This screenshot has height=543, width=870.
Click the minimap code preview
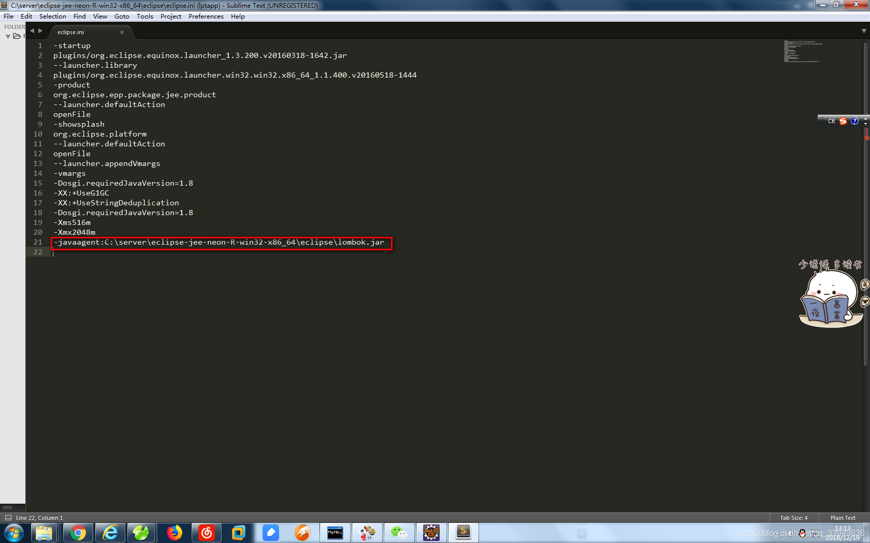(x=803, y=51)
